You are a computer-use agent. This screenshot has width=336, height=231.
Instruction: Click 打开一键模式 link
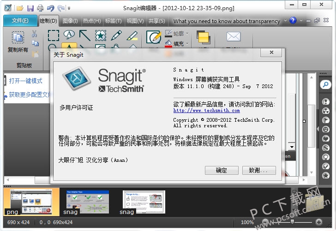point(26,81)
